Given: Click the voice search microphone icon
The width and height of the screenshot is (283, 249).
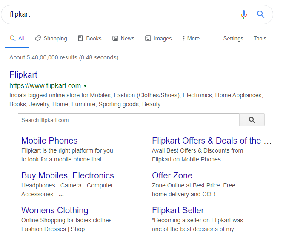Looking at the screenshot, I should [x=243, y=14].
